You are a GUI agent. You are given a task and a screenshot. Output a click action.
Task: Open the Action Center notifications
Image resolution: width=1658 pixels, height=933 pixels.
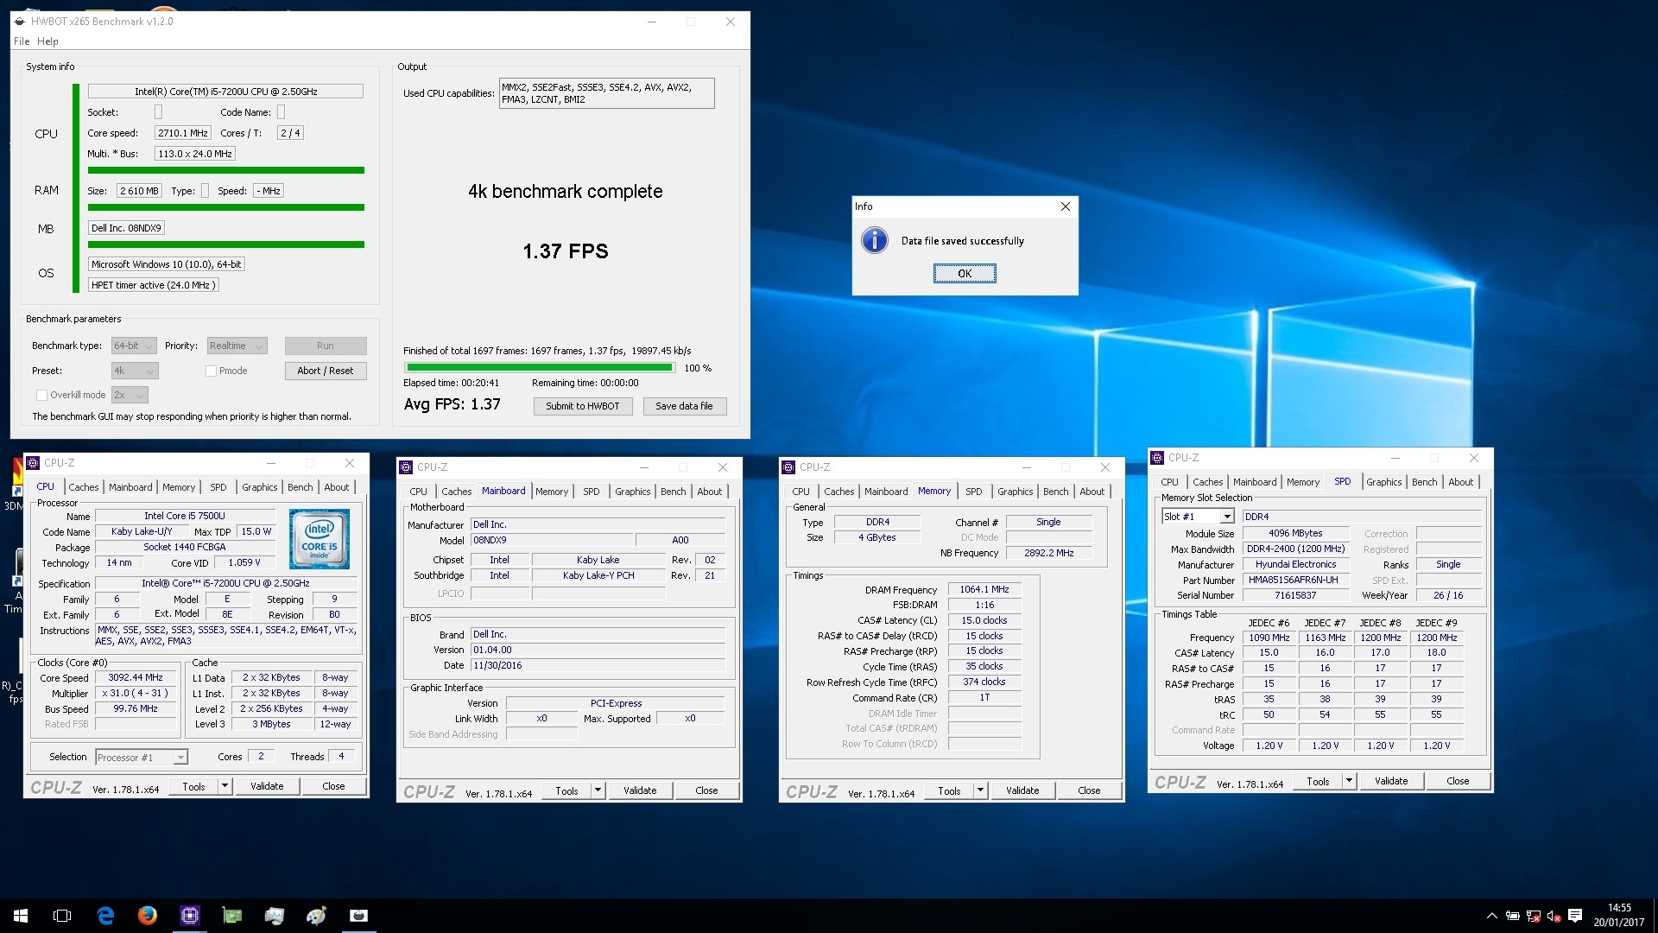(1575, 916)
